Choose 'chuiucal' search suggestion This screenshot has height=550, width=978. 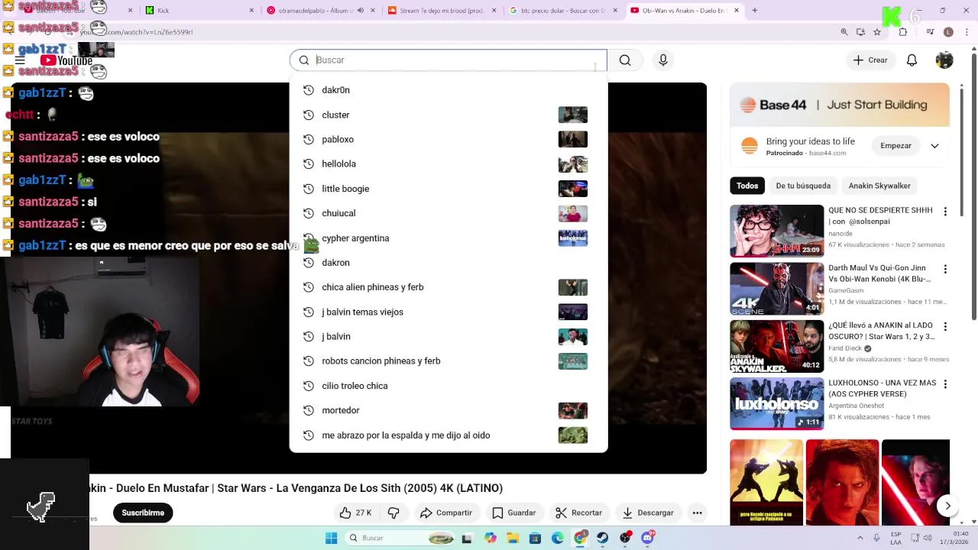[x=449, y=213]
